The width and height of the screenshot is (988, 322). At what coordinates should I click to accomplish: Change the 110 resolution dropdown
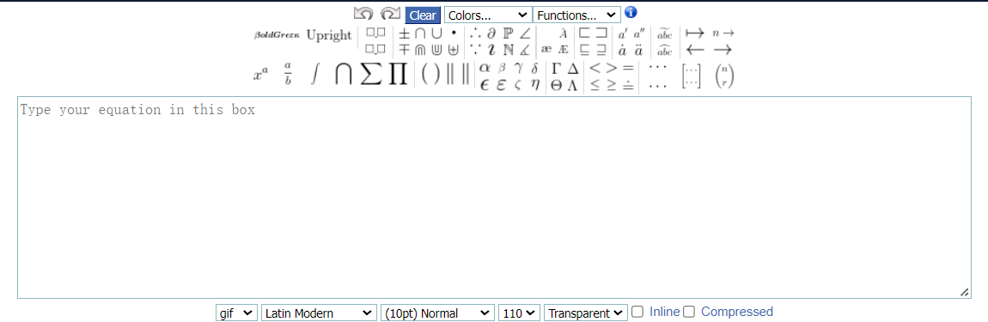[x=520, y=313]
